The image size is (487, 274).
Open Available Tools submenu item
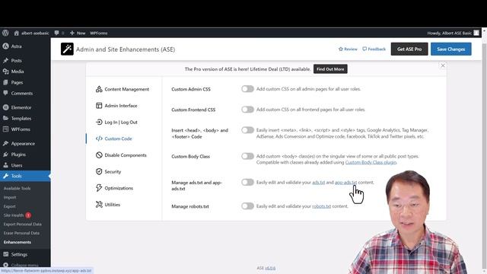tap(17, 188)
